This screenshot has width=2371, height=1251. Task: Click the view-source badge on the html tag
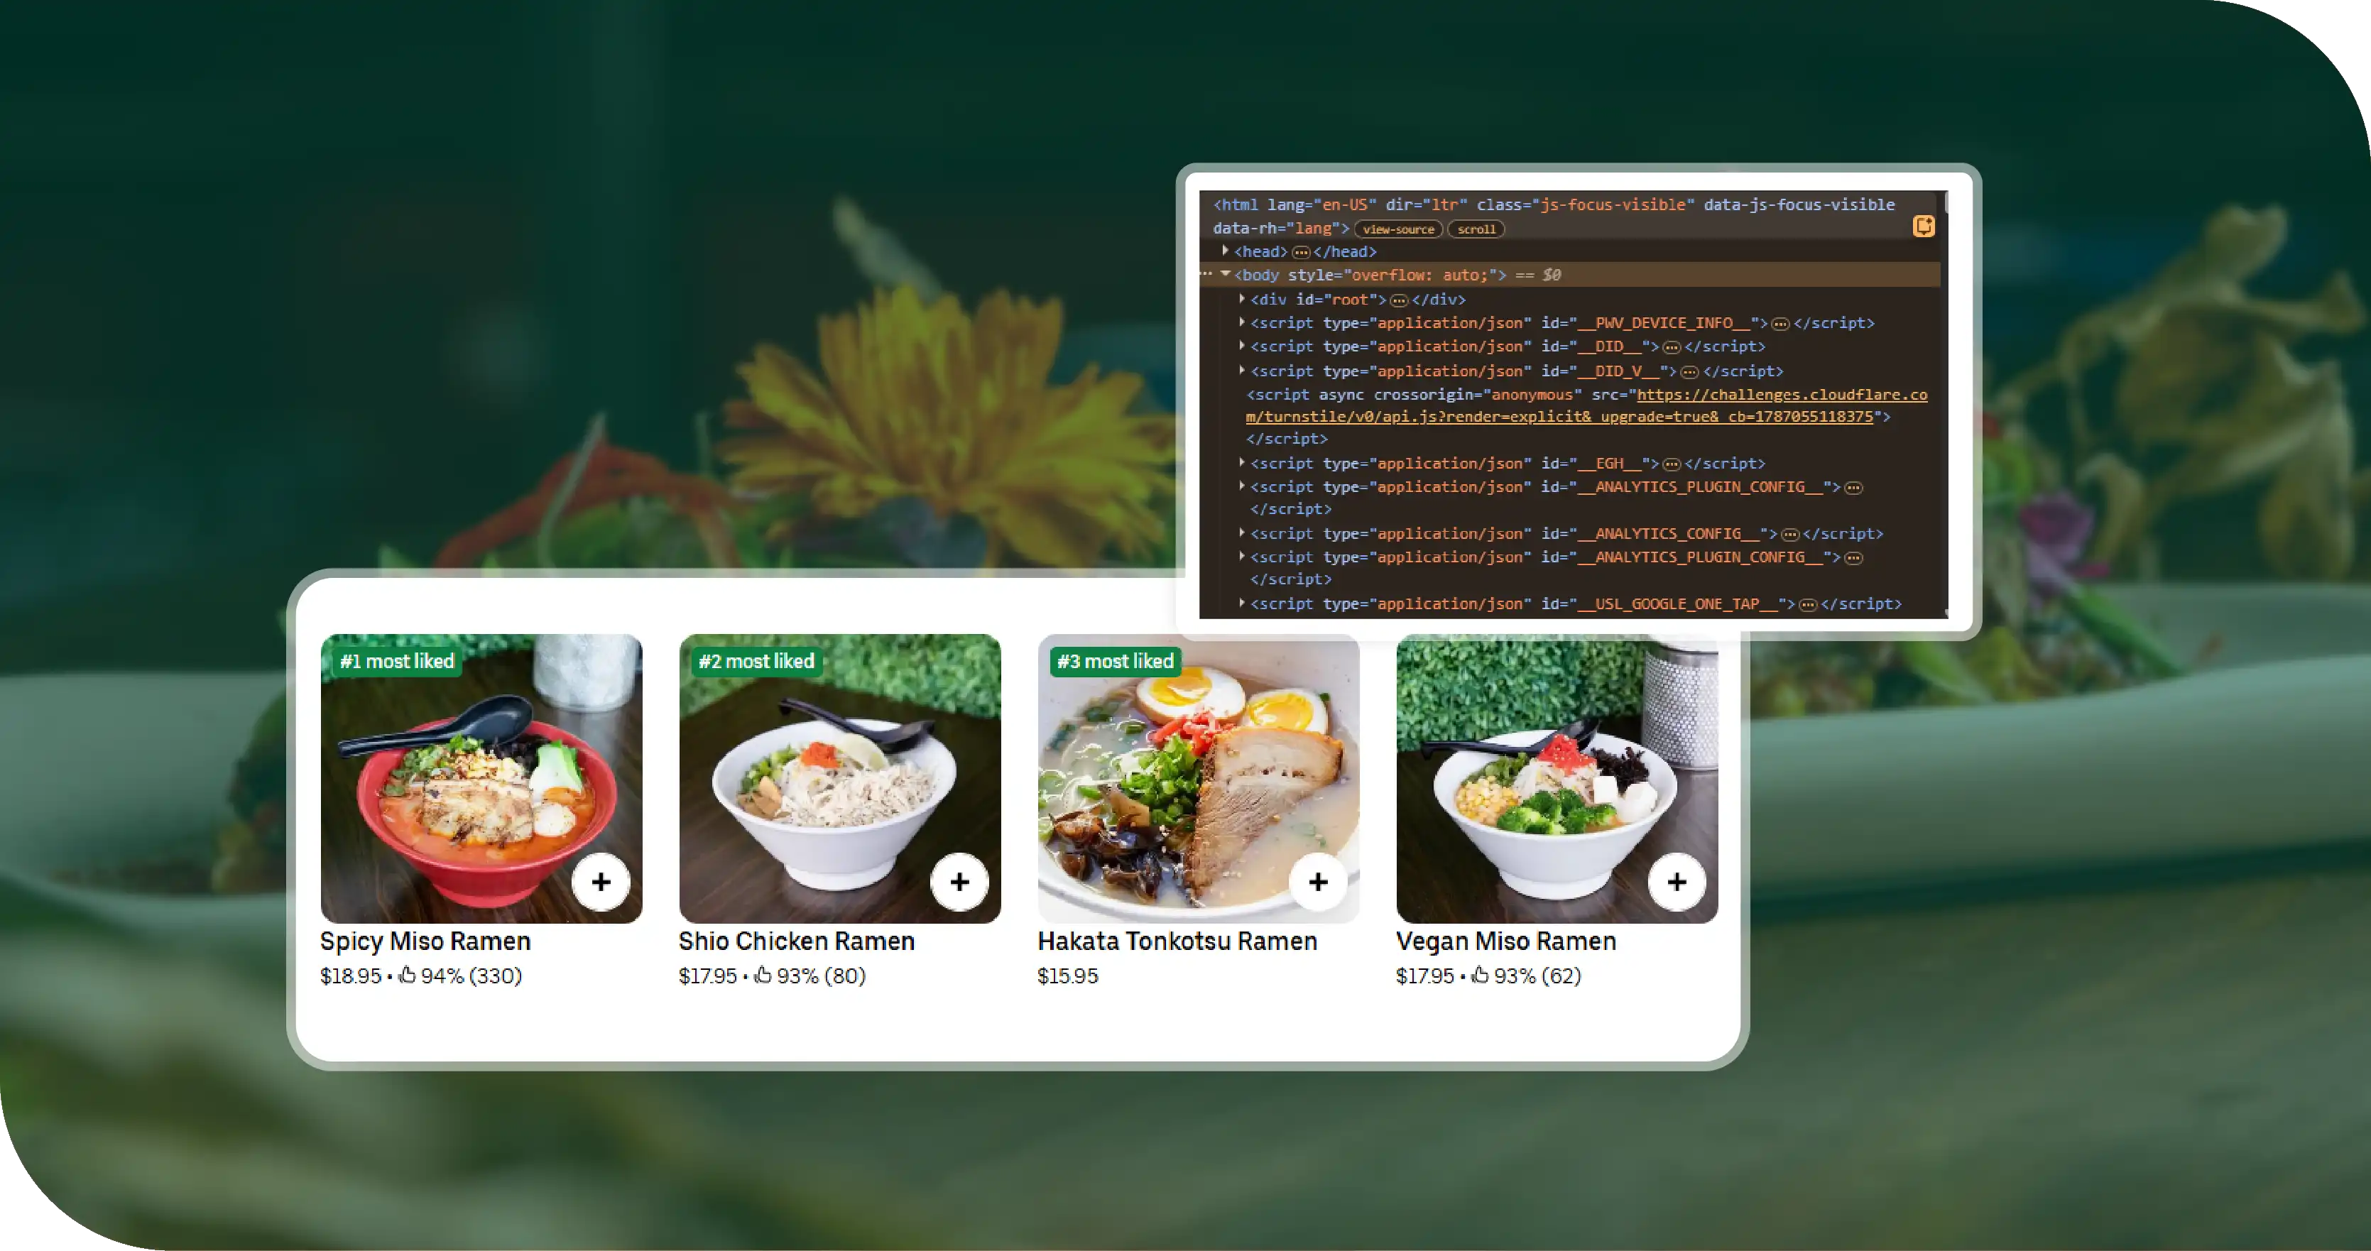pyautogui.click(x=1398, y=229)
